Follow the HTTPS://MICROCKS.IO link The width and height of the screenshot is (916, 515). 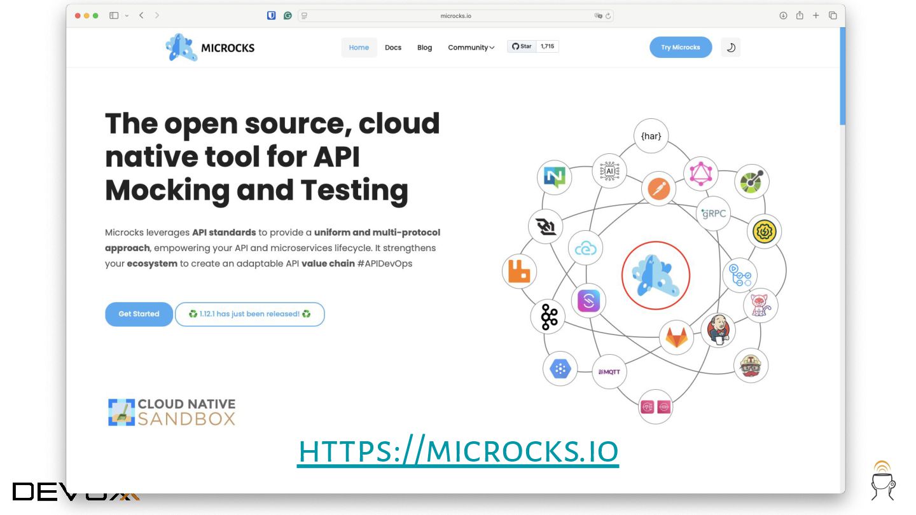(x=458, y=451)
